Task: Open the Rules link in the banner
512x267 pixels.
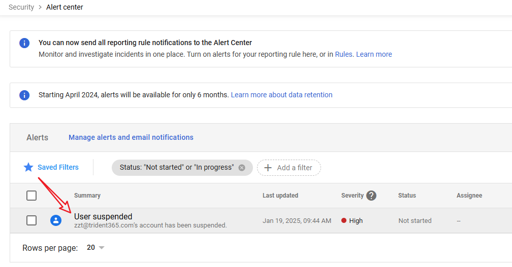Action: point(343,54)
